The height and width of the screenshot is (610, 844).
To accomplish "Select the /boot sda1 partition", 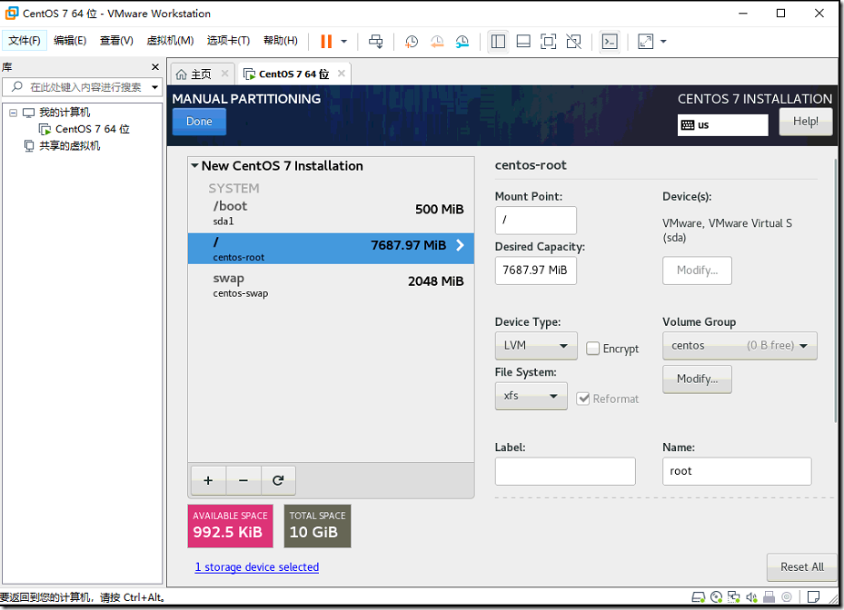I will point(331,213).
